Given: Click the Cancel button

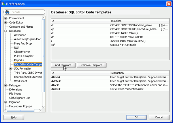Looking at the screenshot, I should (159, 118).
